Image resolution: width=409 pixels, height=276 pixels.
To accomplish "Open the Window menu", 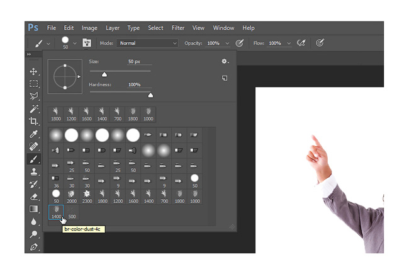I will point(223,28).
